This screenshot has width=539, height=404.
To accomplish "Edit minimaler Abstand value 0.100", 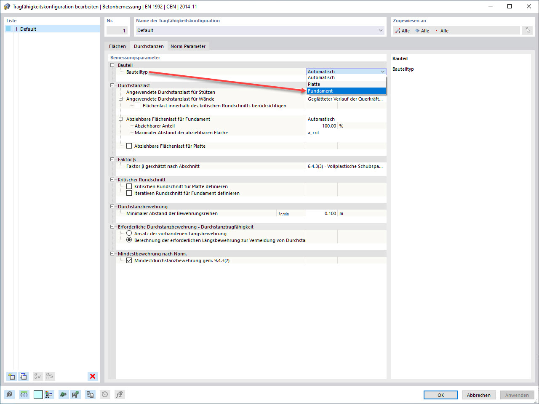I will pos(322,213).
